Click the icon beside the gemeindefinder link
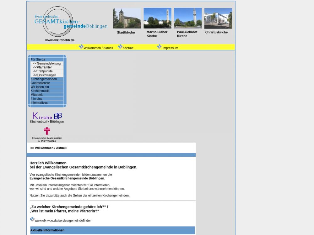The image size is (314, 235). 32,219
